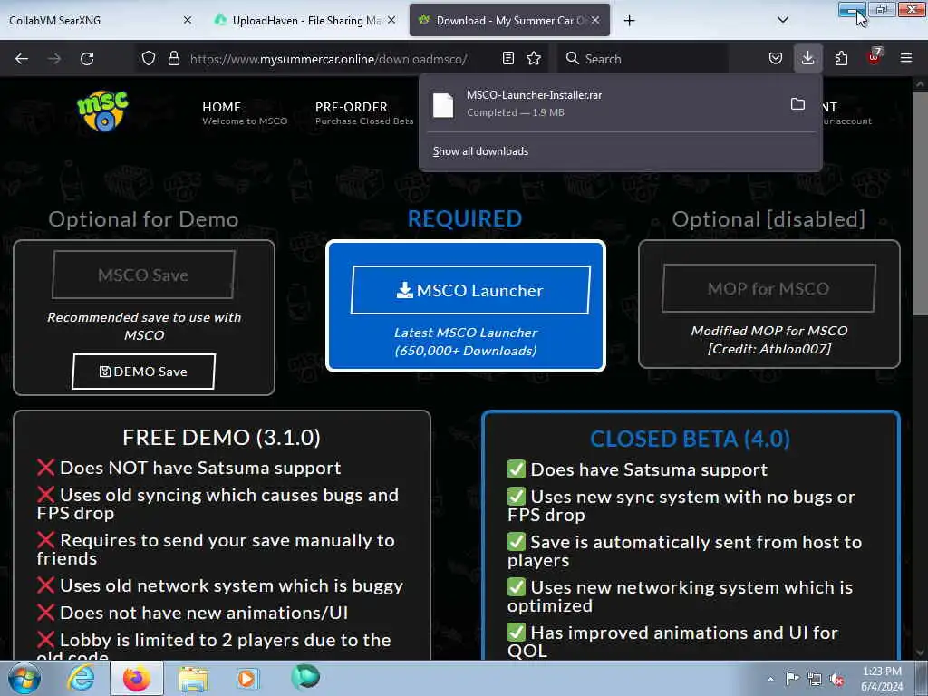Open the shield tracking protection icon
928x696 pixels.
(x=149, y=59)
